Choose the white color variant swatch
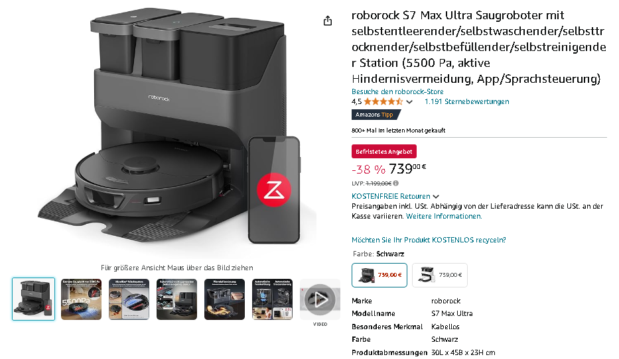The width and height of the screenshot is (619, 359). 440,275
